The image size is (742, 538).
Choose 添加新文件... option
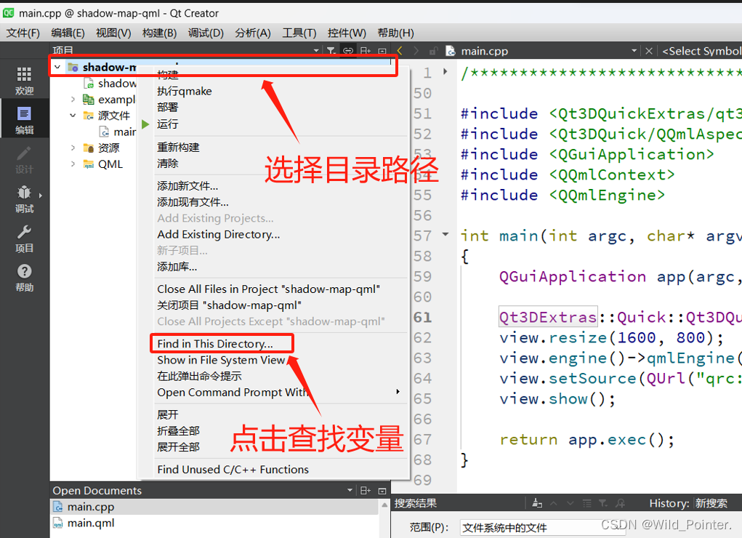pos(187,186)
